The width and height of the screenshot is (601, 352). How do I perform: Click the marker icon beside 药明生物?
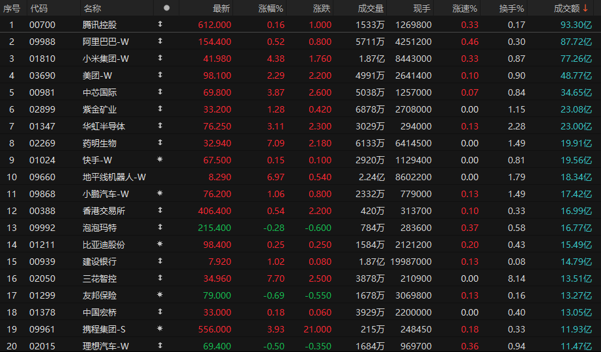coord(160,142)
